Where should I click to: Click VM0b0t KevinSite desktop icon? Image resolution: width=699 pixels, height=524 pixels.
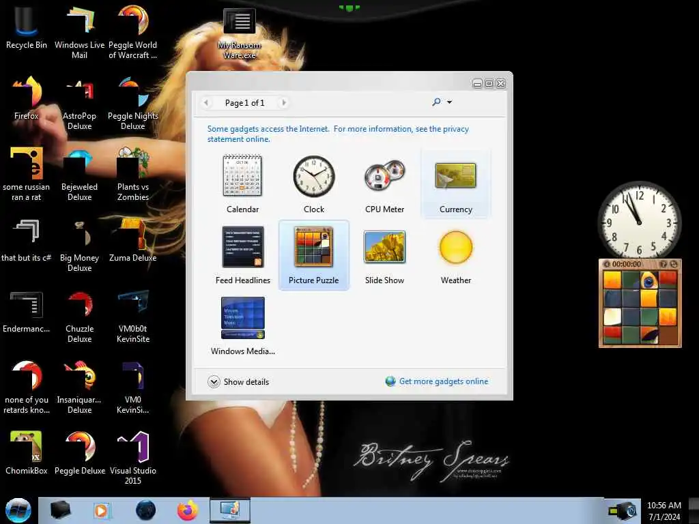(133, 317)
